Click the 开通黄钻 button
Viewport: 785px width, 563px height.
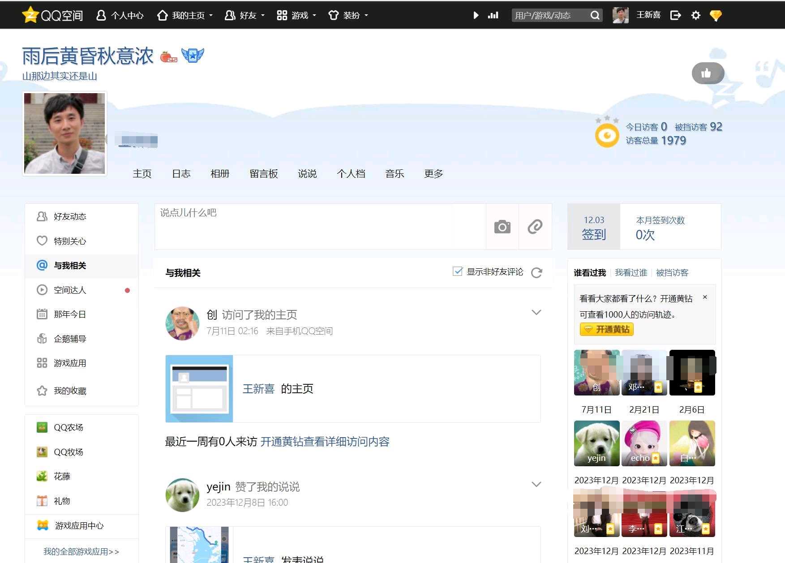tap(607, 329)
